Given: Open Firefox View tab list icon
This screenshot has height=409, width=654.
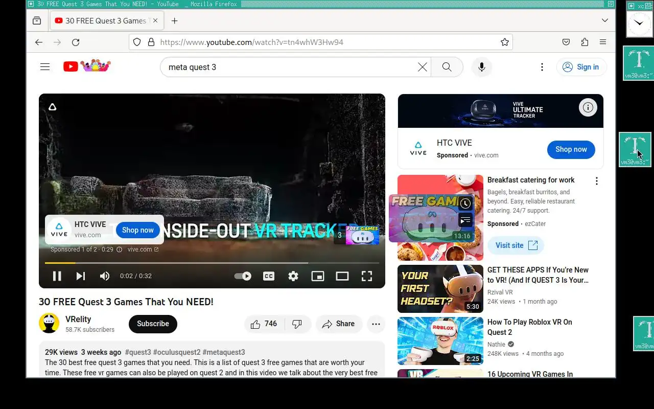Looking at the screenshot, I should click(37, 21).
